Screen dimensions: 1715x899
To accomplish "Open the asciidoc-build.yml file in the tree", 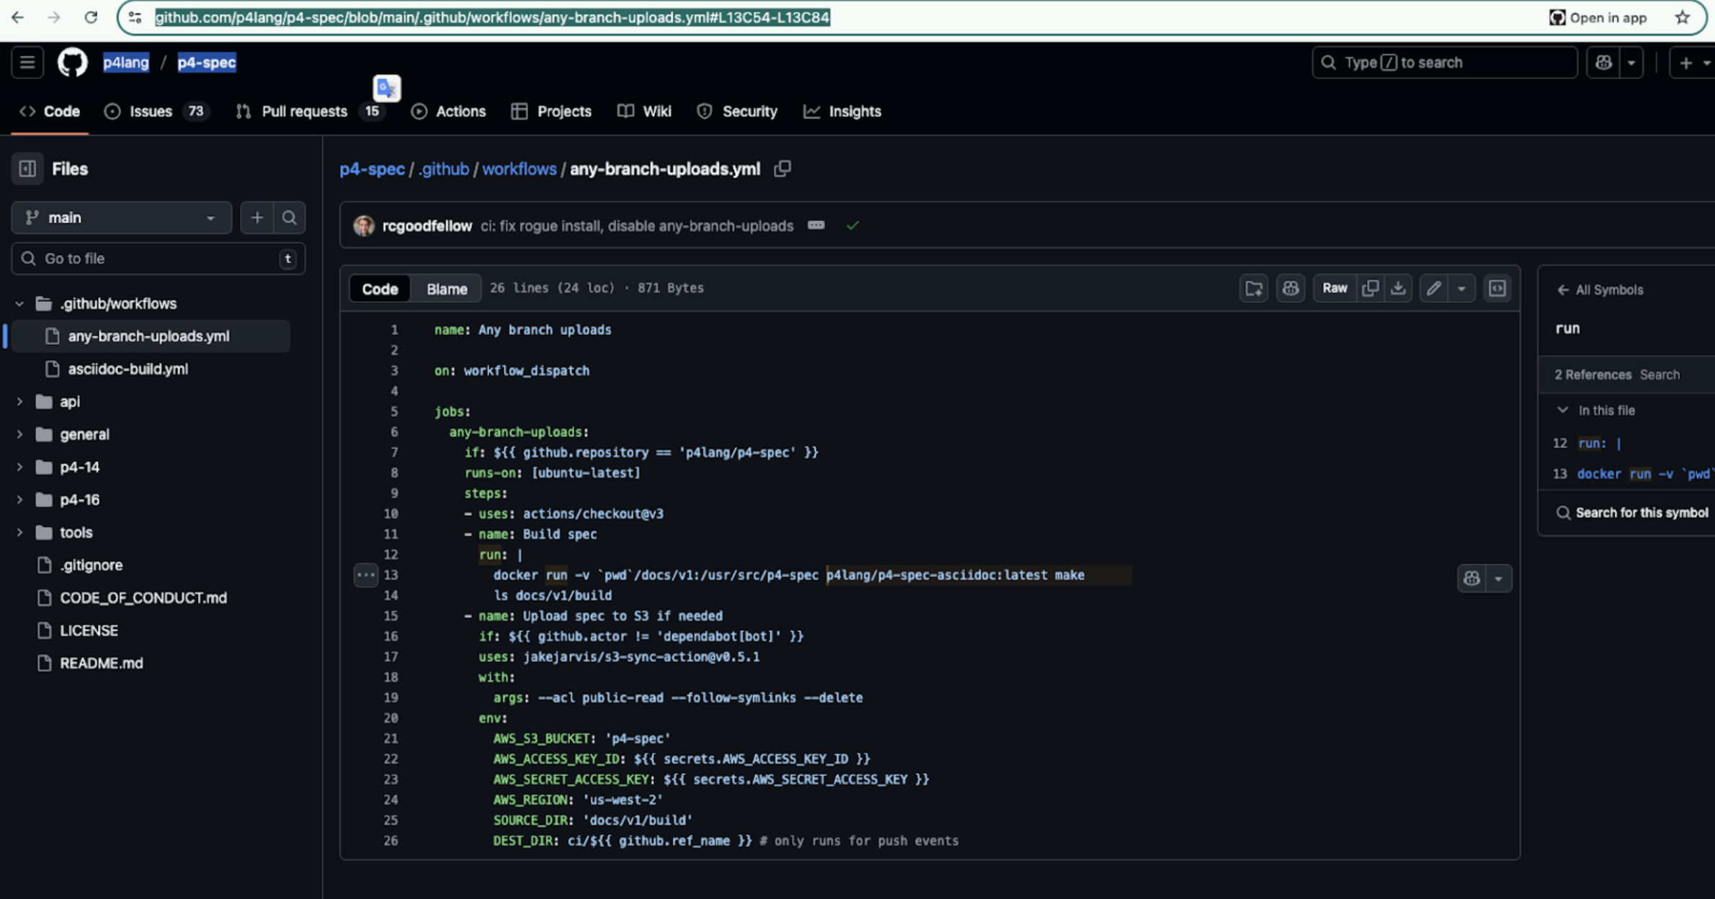I will pyautogui.click(x=128, y=369).
